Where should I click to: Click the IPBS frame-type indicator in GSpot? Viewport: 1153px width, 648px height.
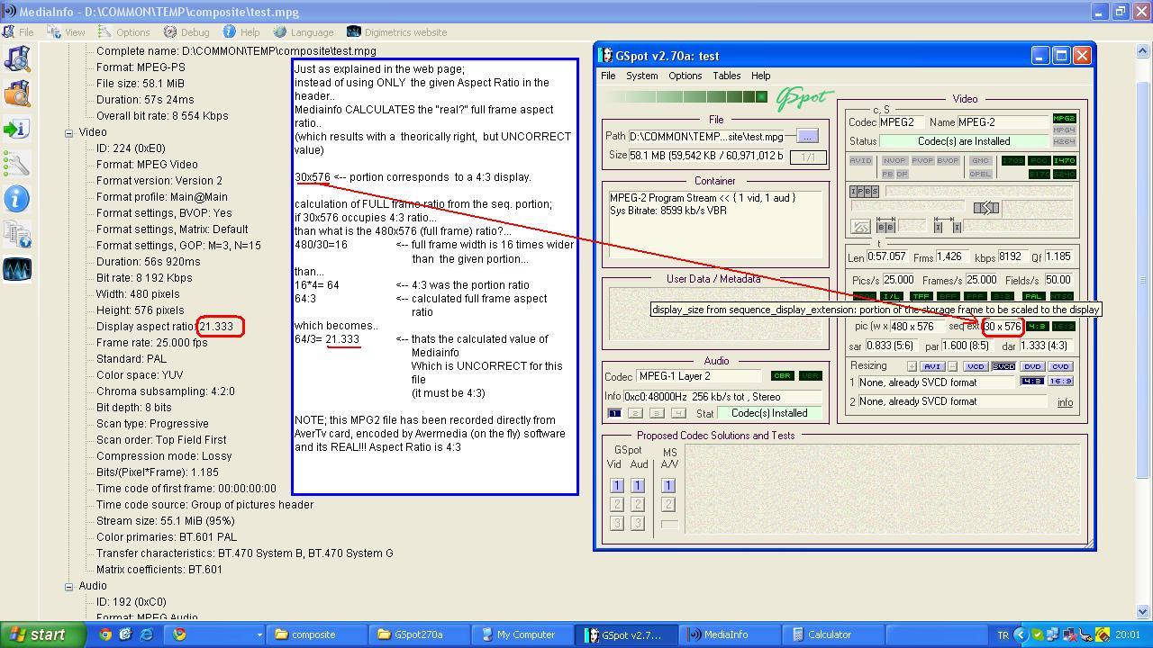[864, 192]
